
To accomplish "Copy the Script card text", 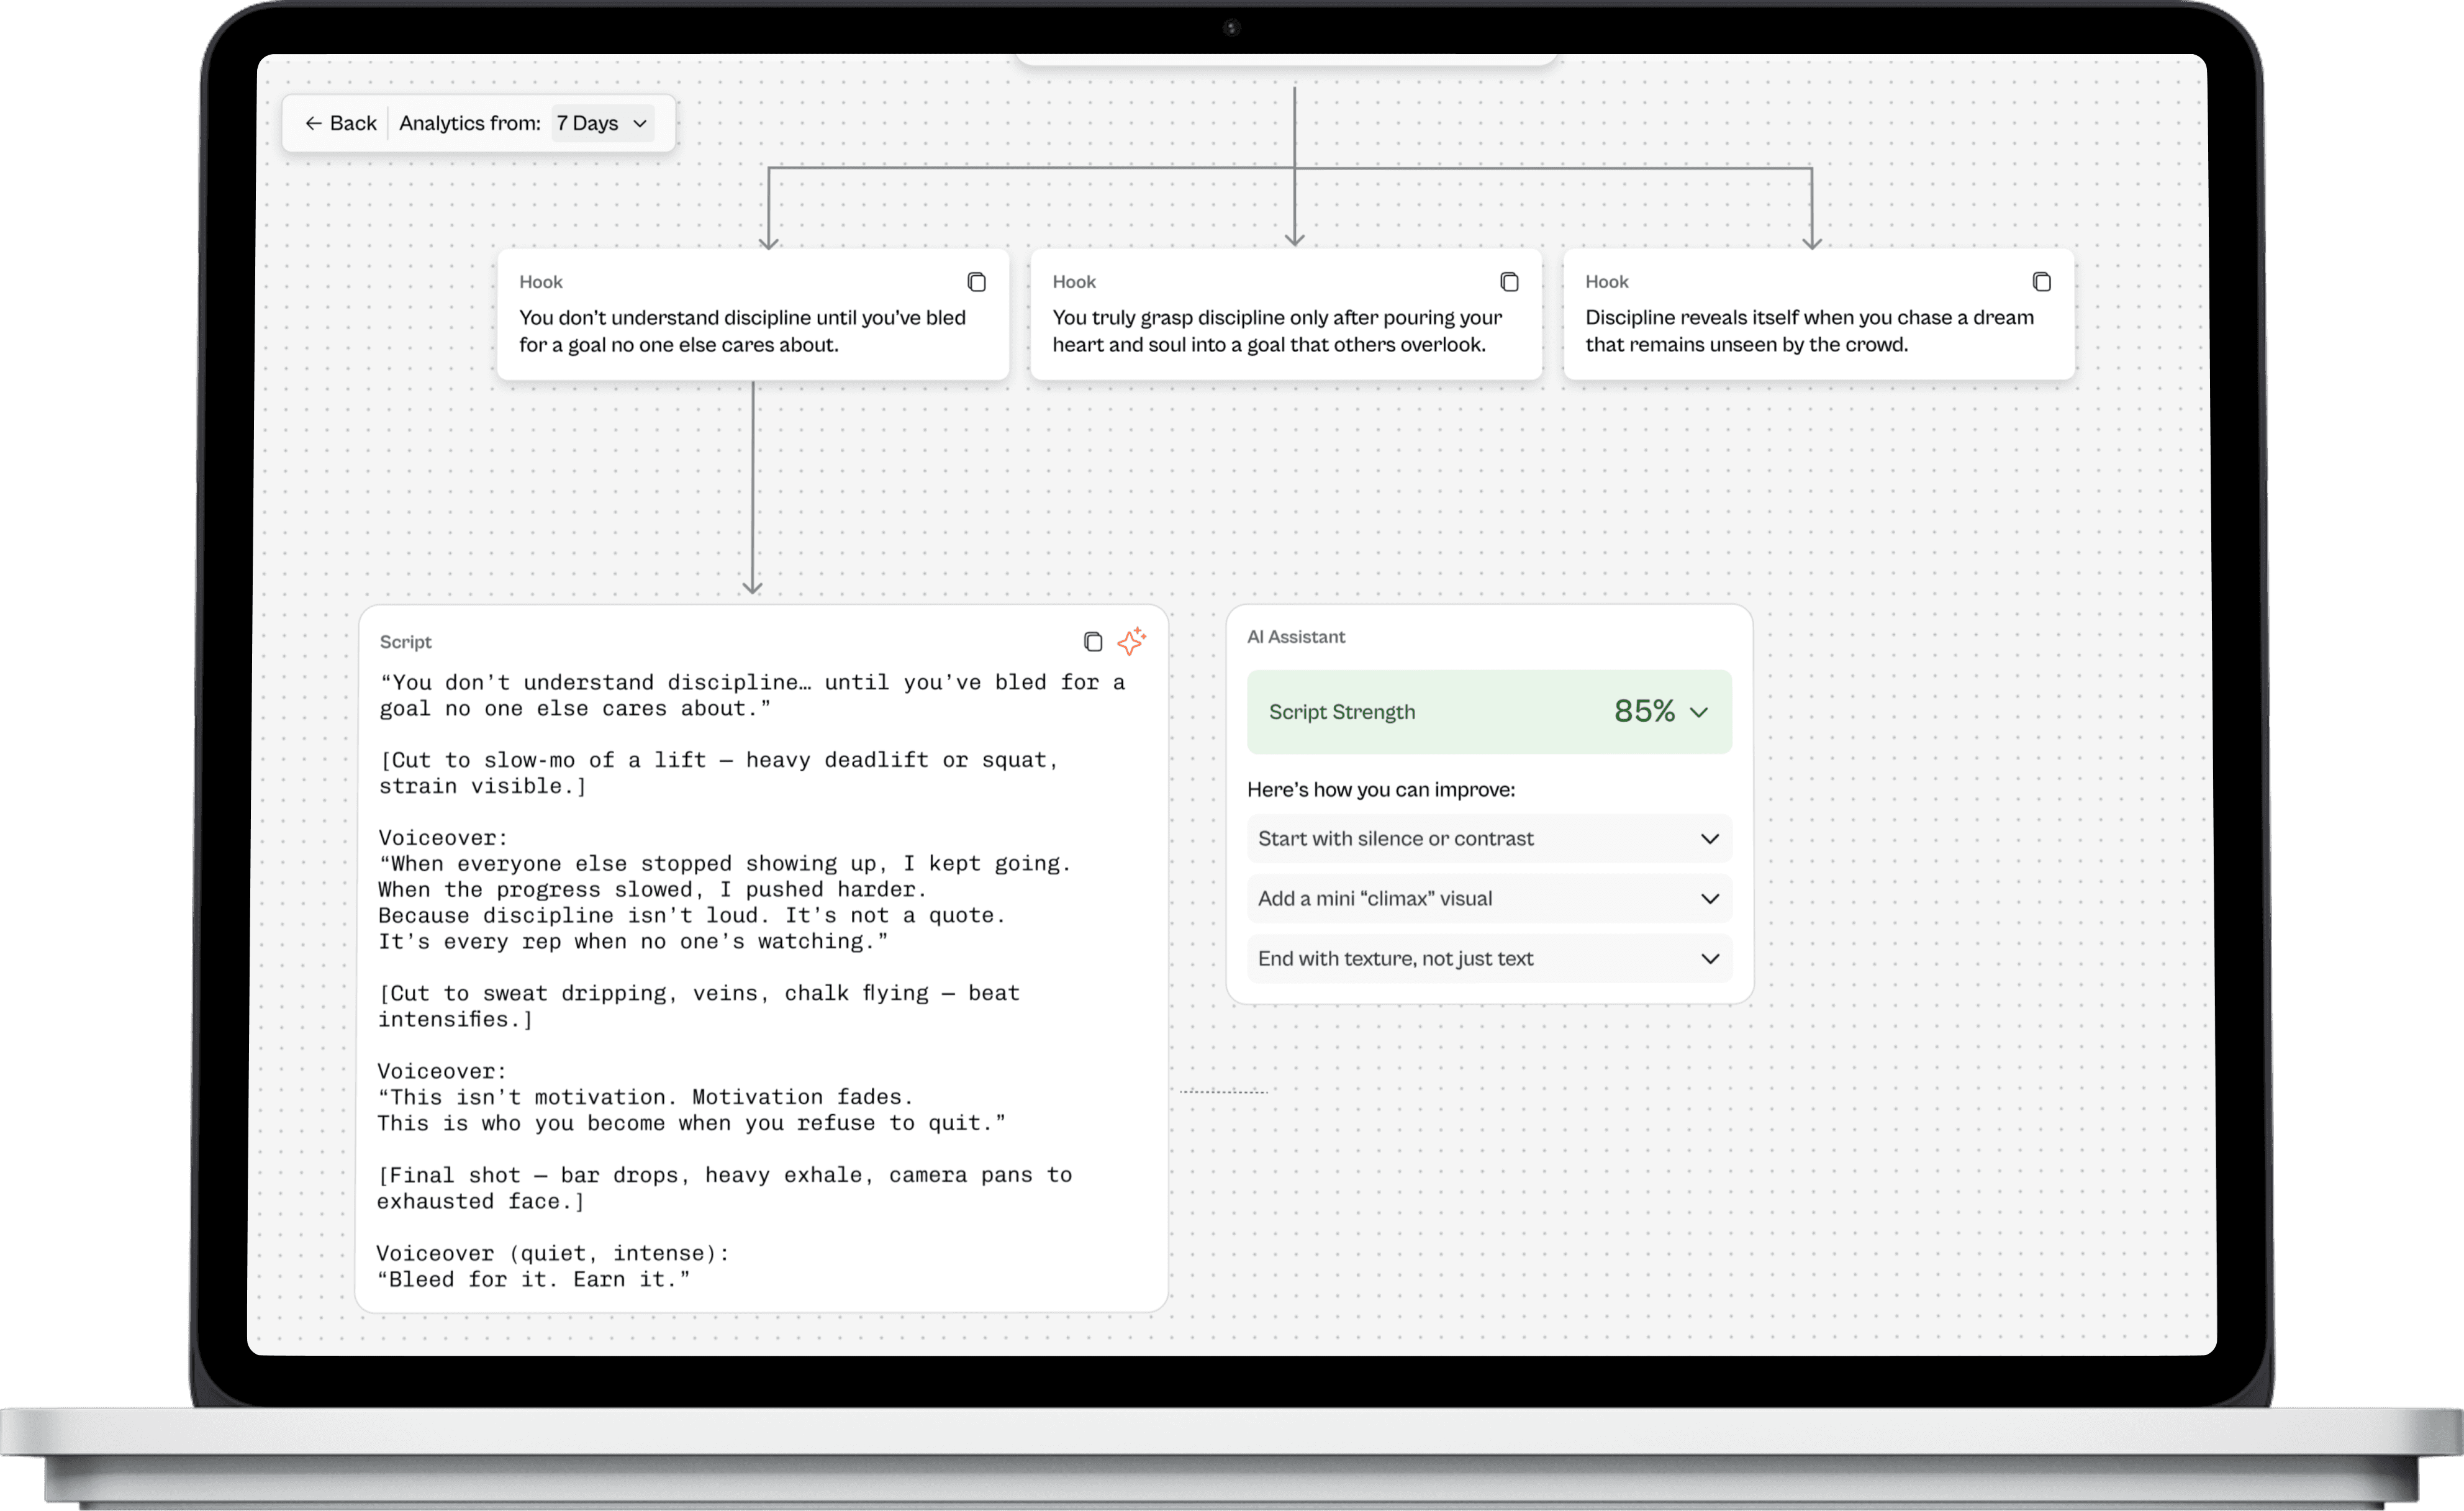I will 1092,642.
